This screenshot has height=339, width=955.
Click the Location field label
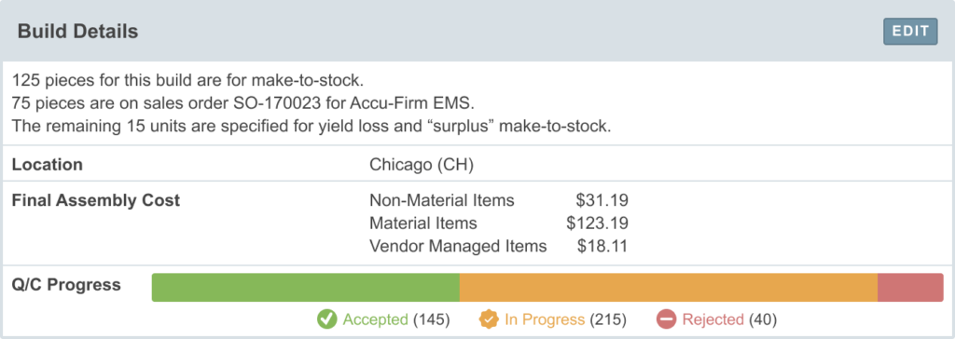click(x=48, y=165)
